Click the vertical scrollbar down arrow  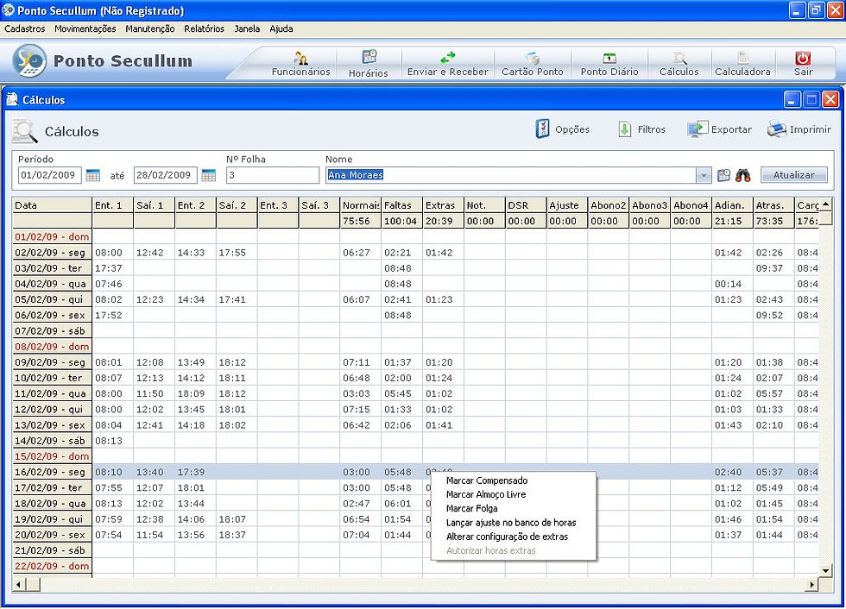825,570
